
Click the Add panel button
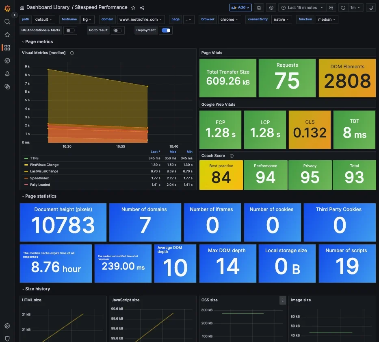pyautogui.click(x=240, y=7)
